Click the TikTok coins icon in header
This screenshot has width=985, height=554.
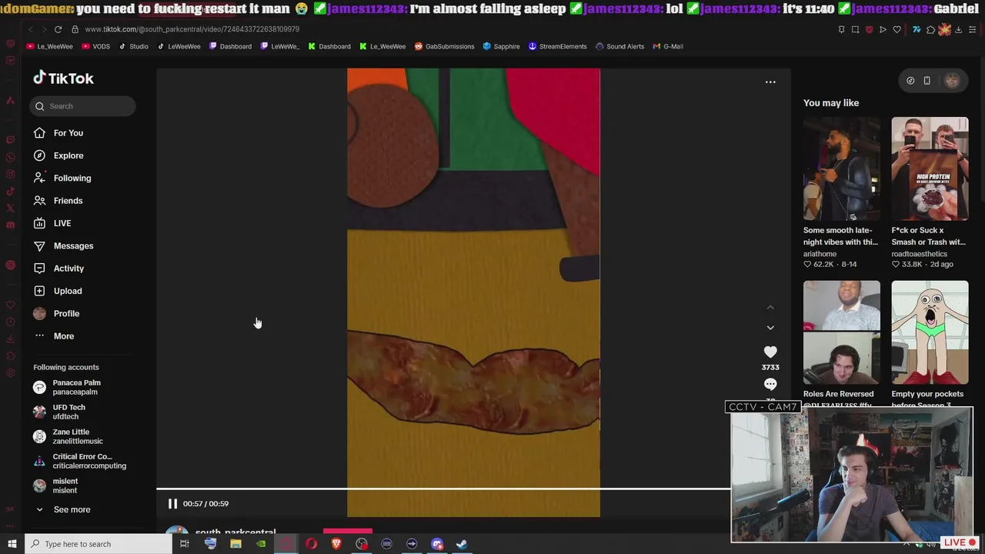coord(910,81)
